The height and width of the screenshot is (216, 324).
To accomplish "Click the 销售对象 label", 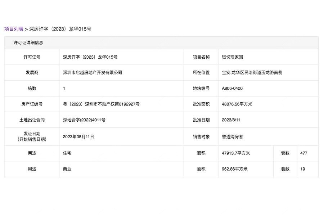I will [201, 137].
